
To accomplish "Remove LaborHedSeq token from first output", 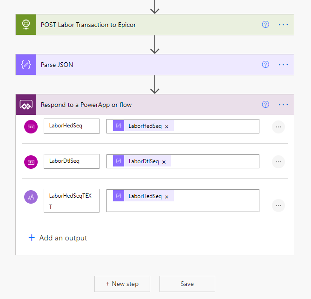I will (167, 126).
